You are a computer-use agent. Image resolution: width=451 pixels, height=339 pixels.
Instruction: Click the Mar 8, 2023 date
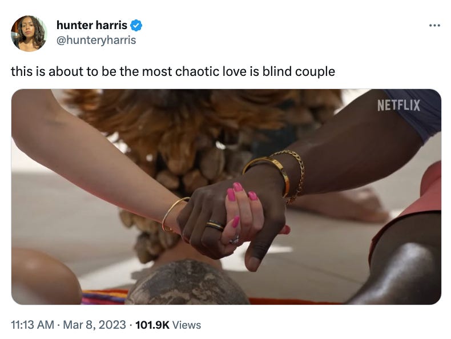pyautogui.click(x=94, y=325)
